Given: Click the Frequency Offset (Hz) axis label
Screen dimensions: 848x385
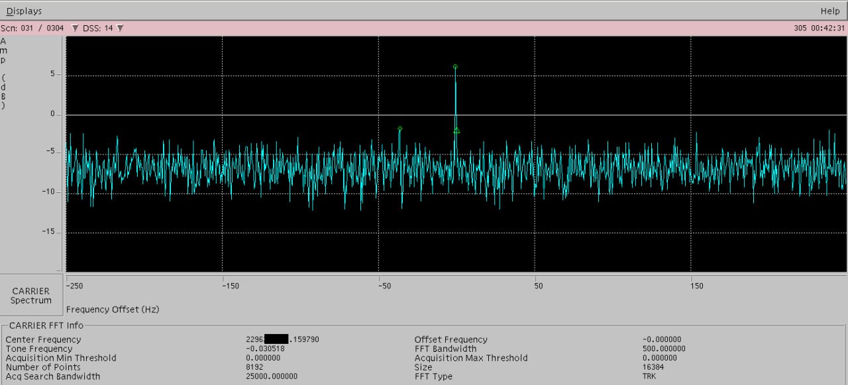Looking at the screenshot, I should (113, 309).
